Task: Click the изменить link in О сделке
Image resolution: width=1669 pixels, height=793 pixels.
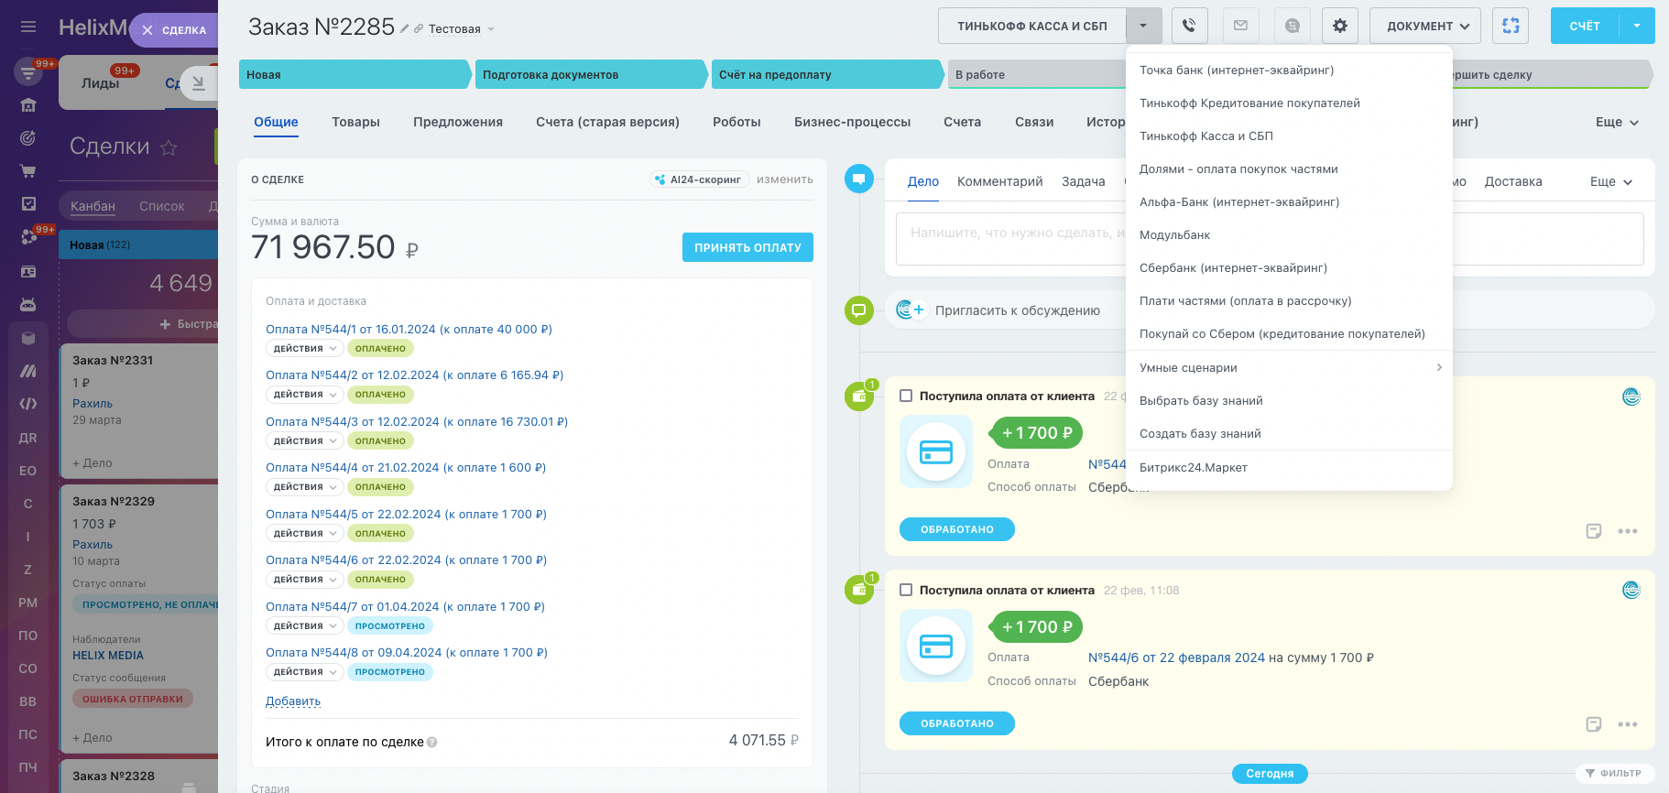Action: coord(785,179)
